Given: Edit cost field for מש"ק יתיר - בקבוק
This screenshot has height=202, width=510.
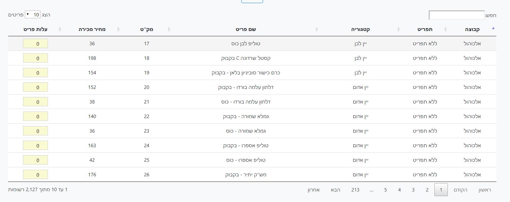Looking at the screenshot, I should click(x=35, y=175).
